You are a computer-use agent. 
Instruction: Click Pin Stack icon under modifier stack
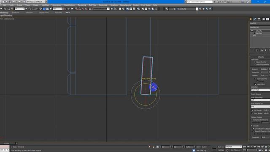point(252,50)
